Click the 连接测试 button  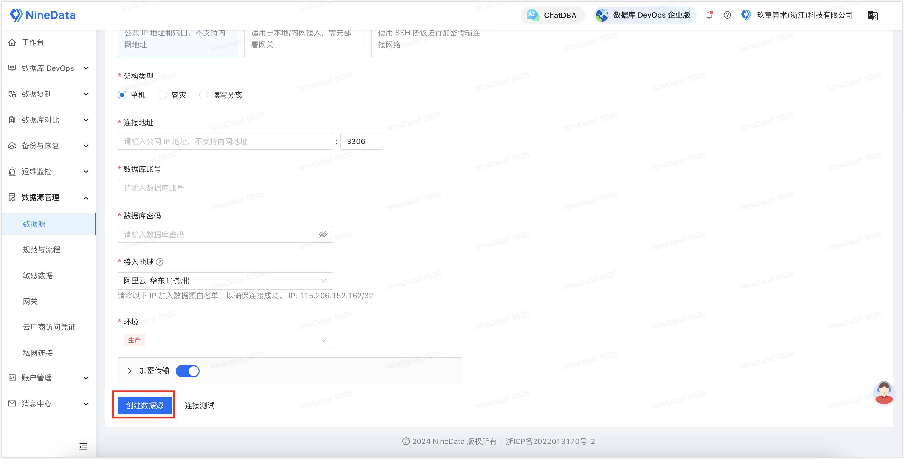tap(199, 405)
